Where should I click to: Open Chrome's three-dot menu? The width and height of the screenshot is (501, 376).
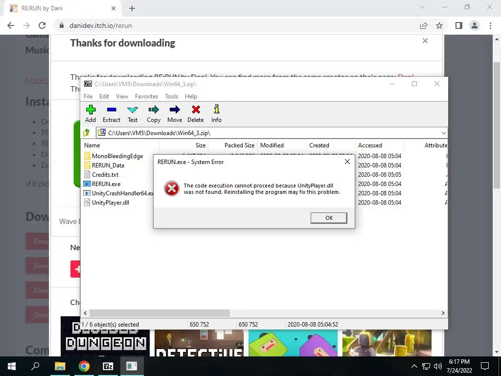tap(490, 25)
